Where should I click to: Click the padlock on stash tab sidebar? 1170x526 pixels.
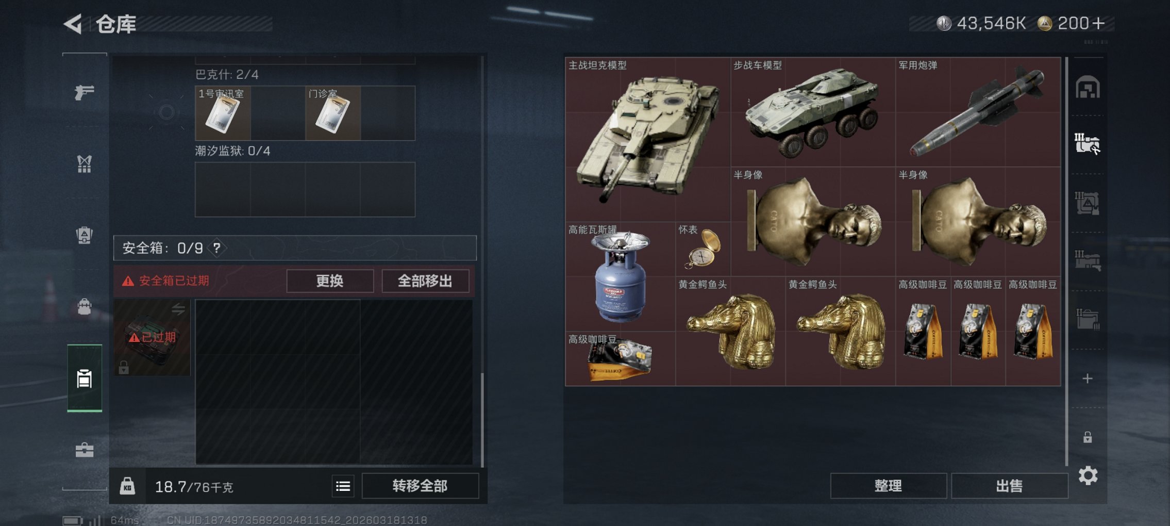[1088, 437]
